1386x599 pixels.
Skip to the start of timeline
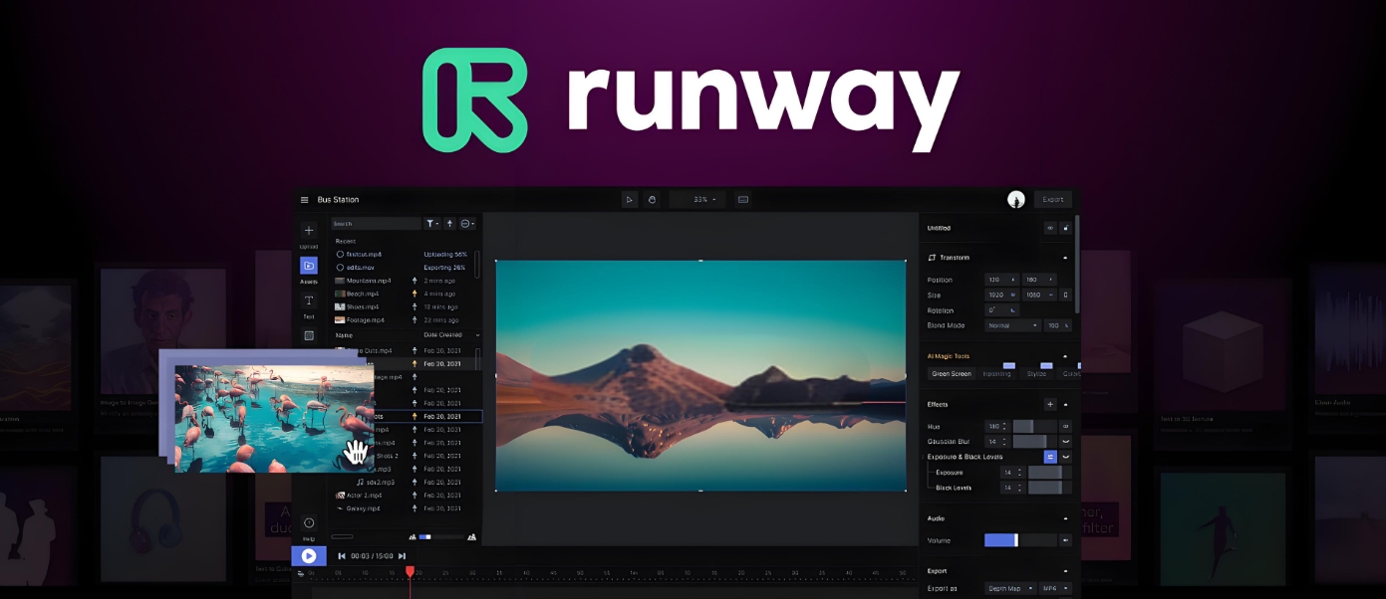pyautogui.click(x=342, y=556)
